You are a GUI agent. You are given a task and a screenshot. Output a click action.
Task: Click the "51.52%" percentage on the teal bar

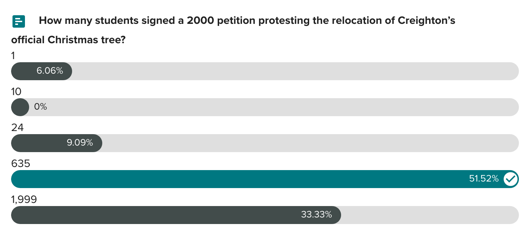point(484,179)
